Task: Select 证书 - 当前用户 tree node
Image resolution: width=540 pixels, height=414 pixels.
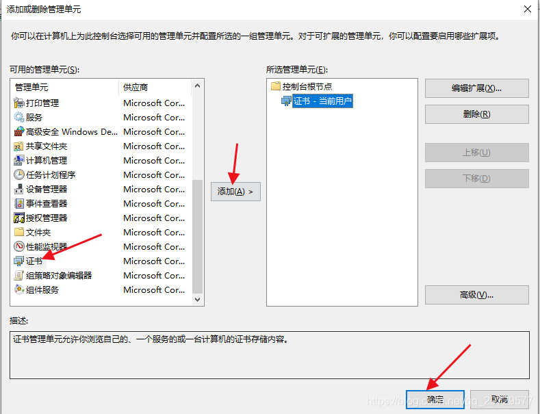Action: (x=322, y=101)
